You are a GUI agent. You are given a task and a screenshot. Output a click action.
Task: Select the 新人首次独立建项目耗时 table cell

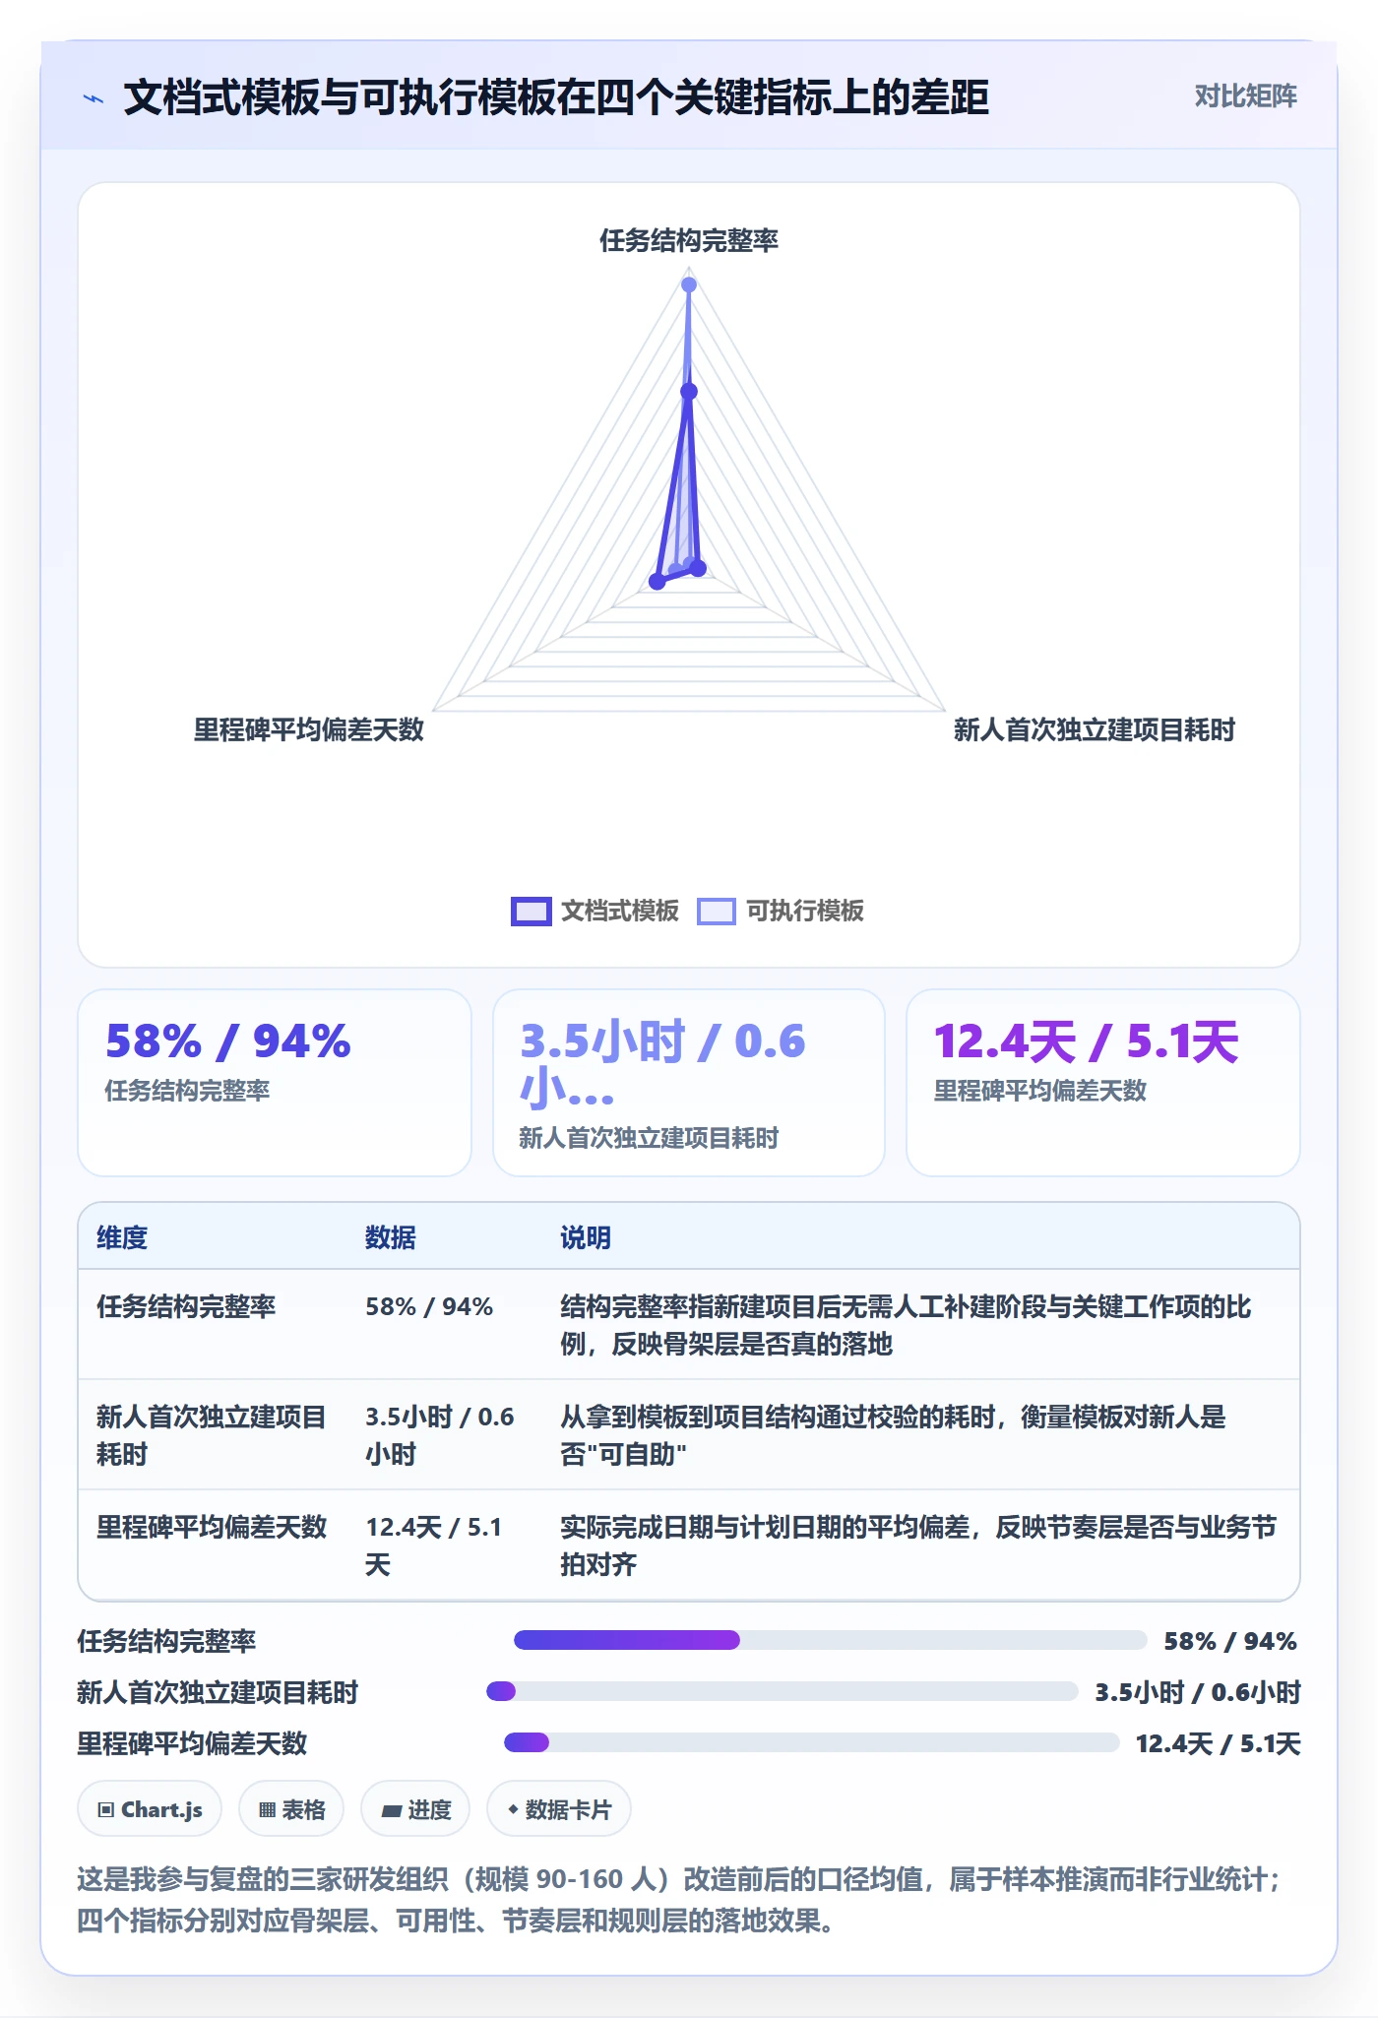(x=214, y=1434)
